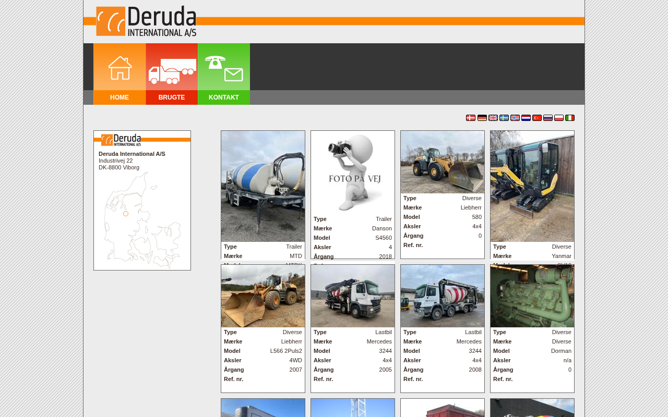The height and width of the screenshot is (417, 668).
Task: Click the 'Industrivej 22' address line
Action: (x=116, y=161)
